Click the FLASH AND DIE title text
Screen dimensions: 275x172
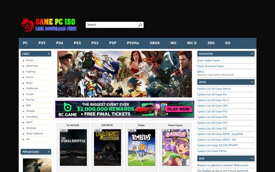[x=107, y=125]
